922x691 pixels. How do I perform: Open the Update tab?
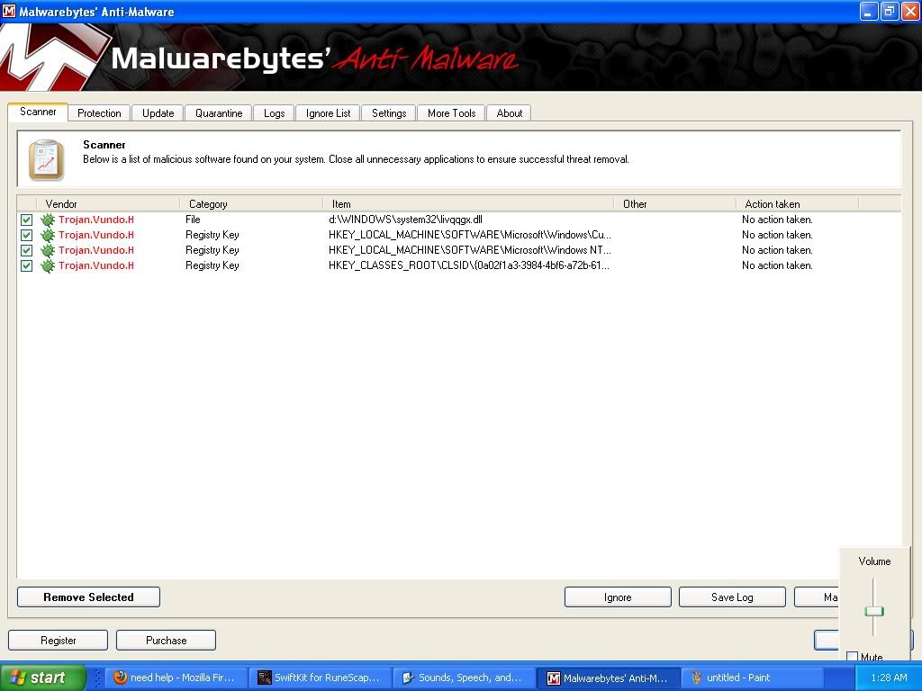(x=158, y=112)
